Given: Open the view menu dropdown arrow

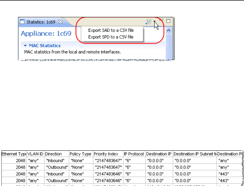Looking at the screenshot, I should tap(155, 22).
